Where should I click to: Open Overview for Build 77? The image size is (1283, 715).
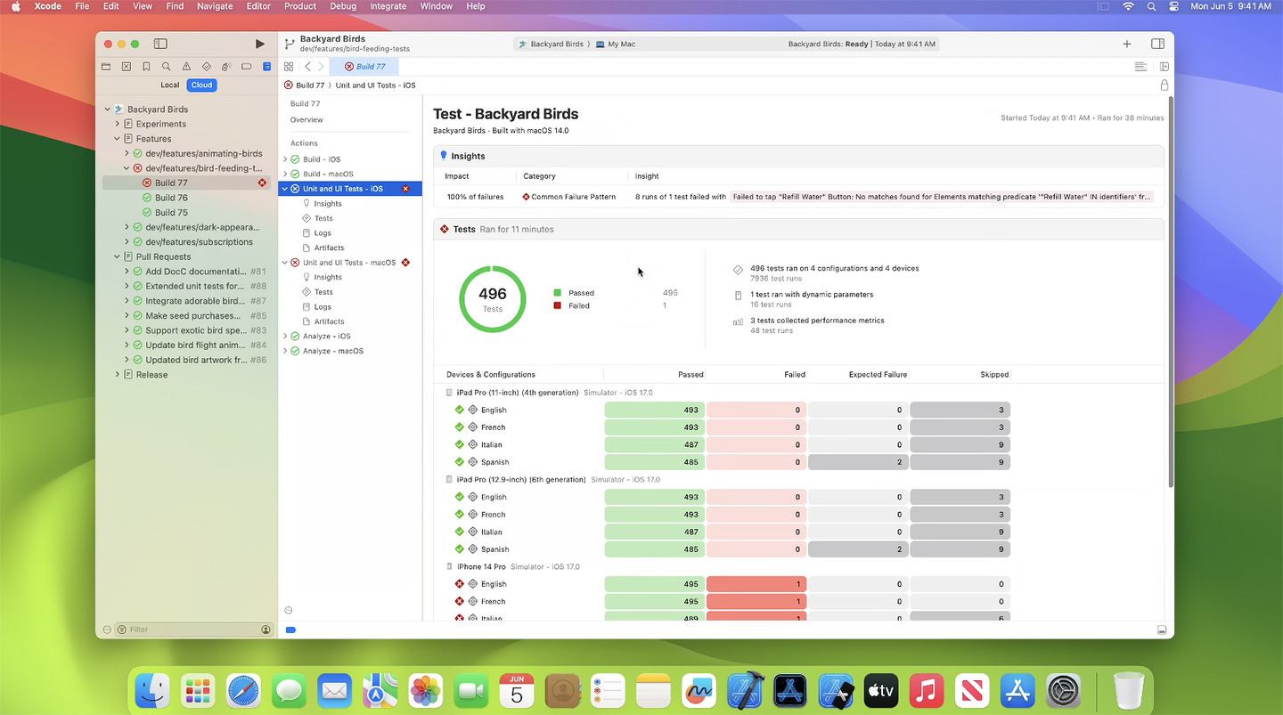pyautogui.click(x=306, y=120)
